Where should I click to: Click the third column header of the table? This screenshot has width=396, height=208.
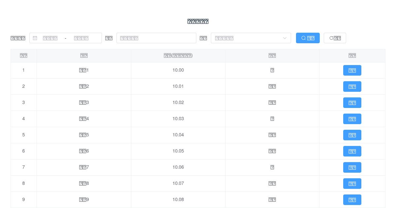pyautogui.click(x=178, y=55)
